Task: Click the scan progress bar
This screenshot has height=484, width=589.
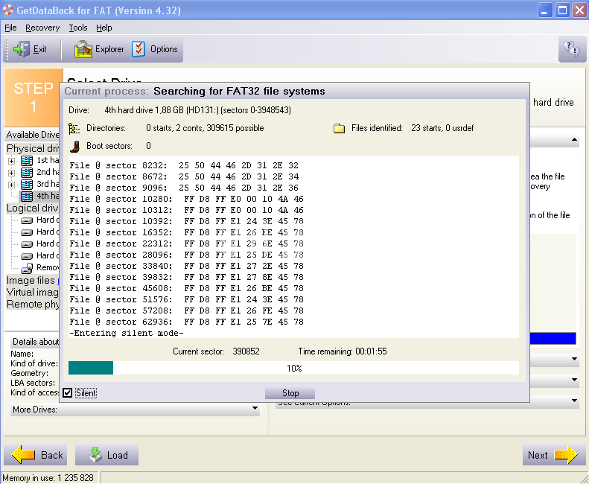Action: pos(293,368)
